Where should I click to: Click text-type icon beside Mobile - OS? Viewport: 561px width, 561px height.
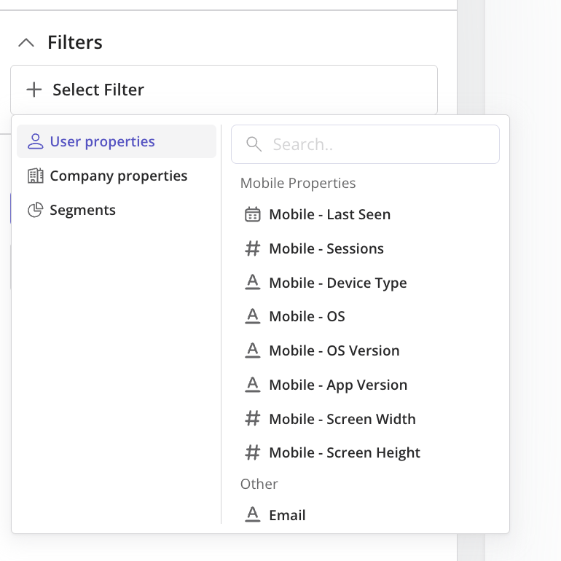[x=253, y=316]
